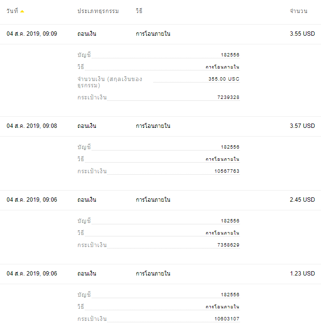Click the yellow sort arrow beside วันที่
The width and height of the screenshot is (321, 331).
(22, 11)
